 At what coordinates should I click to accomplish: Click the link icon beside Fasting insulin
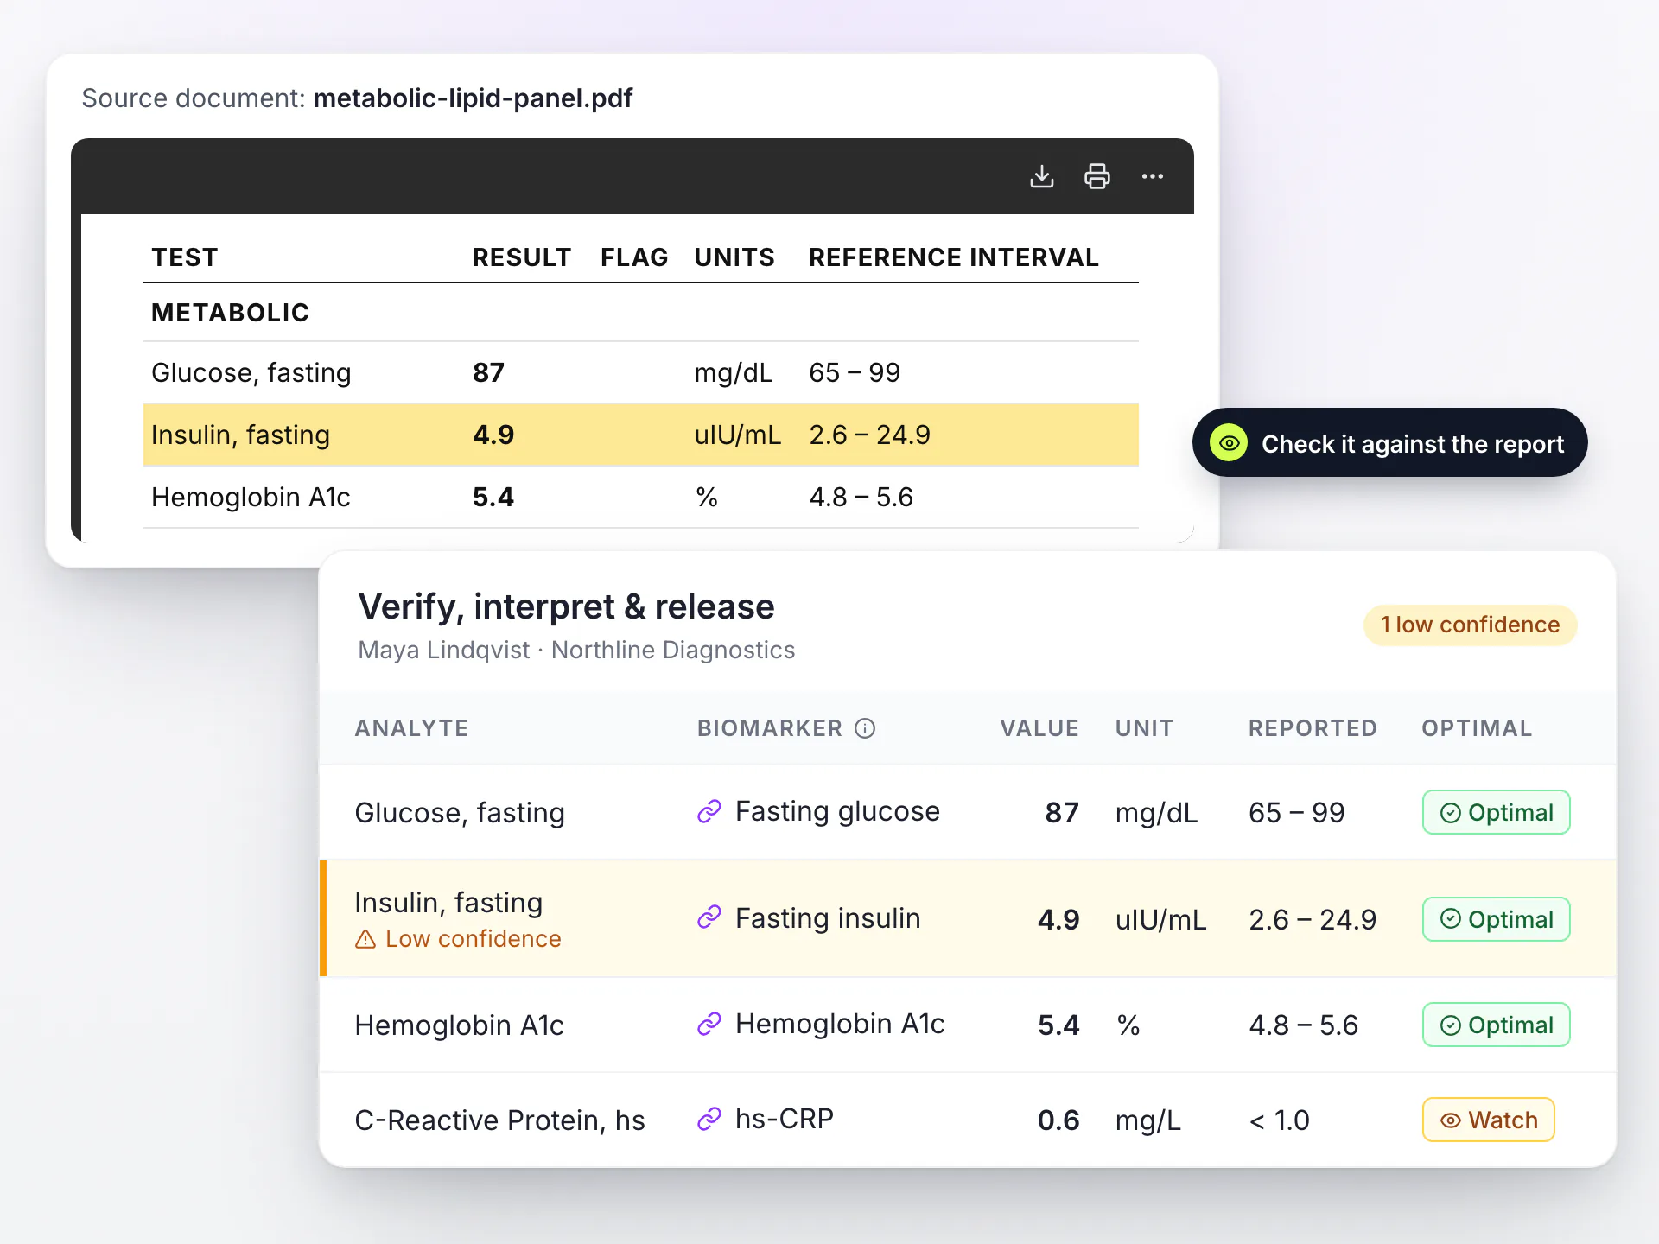709,917
